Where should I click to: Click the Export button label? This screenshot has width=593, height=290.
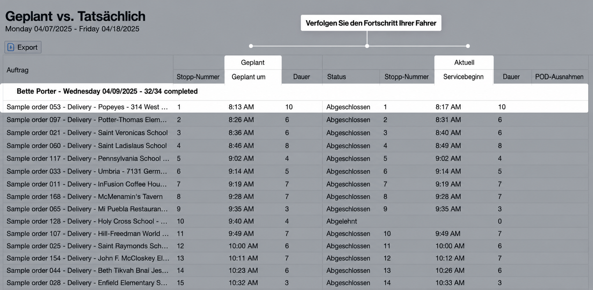tap(27, 47)
